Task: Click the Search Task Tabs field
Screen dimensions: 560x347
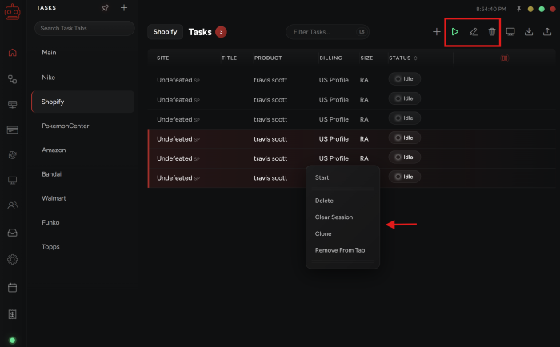Action: pos(84,28)
